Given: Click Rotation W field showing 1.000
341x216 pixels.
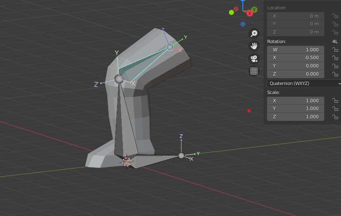Looking at the screenshot, I should click(x=296, y=50).
